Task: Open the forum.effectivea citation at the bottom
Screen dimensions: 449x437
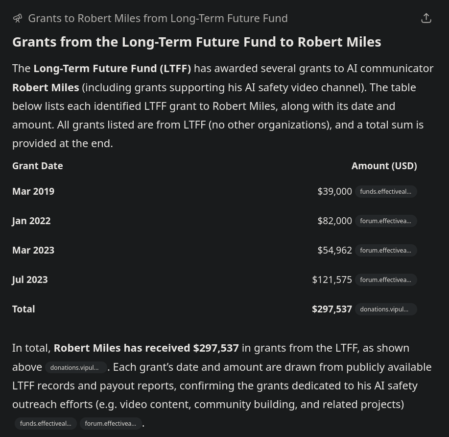Action: click(x=111, y=423)
